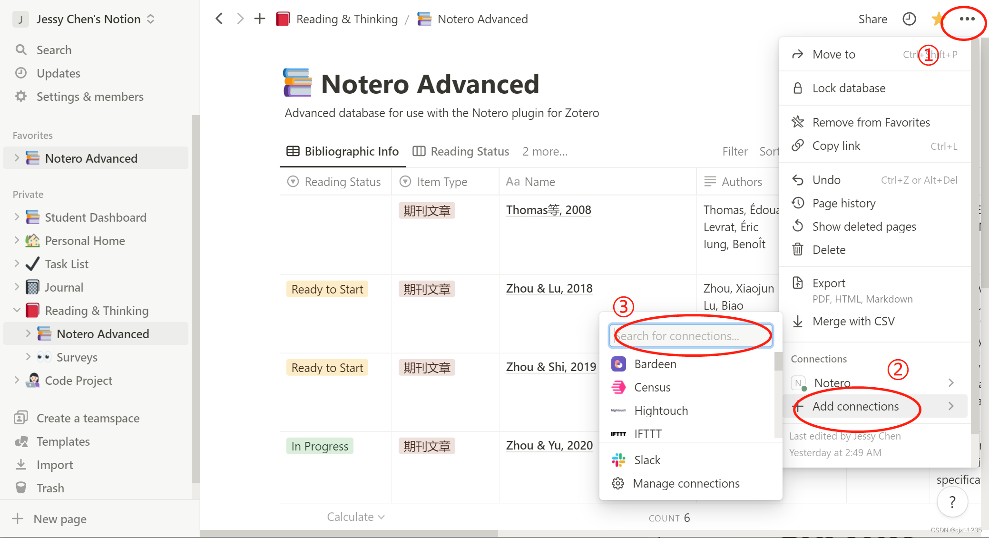Click the search for connections input field
Viewport: 989px width, 538px height.
click(690, 336)
